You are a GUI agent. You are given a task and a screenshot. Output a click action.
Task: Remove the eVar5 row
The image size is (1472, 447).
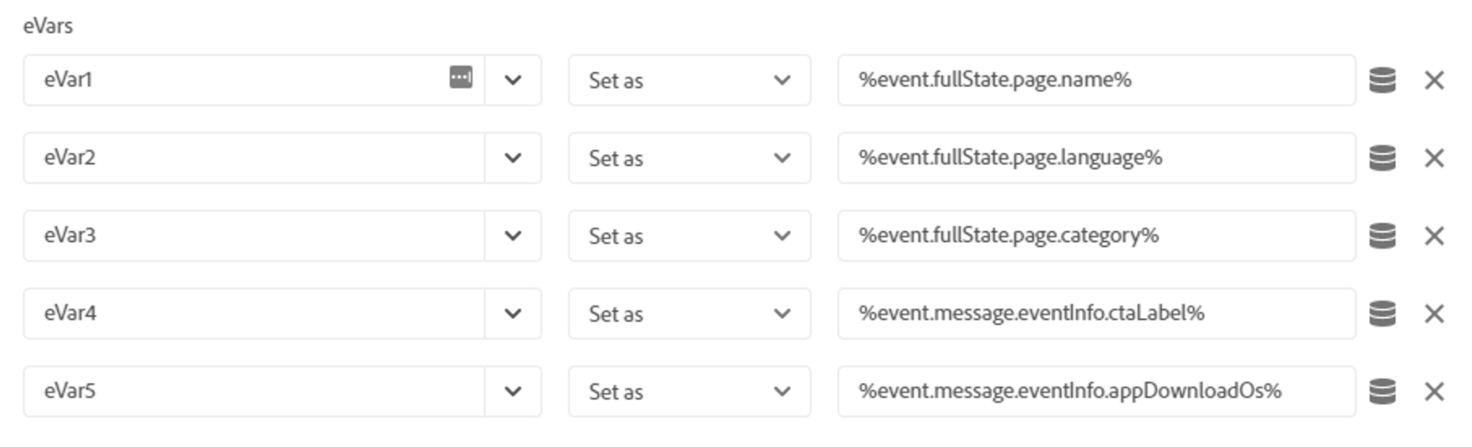(x=1434, y=391)
